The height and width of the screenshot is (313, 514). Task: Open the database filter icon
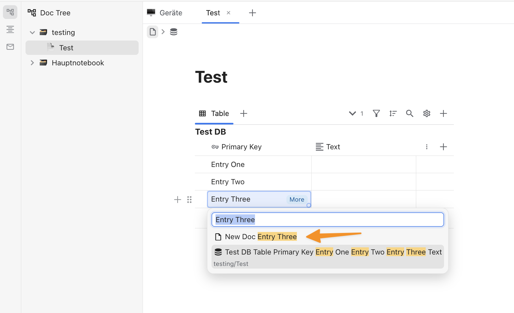pyautogui.click(x=376, y=113)
